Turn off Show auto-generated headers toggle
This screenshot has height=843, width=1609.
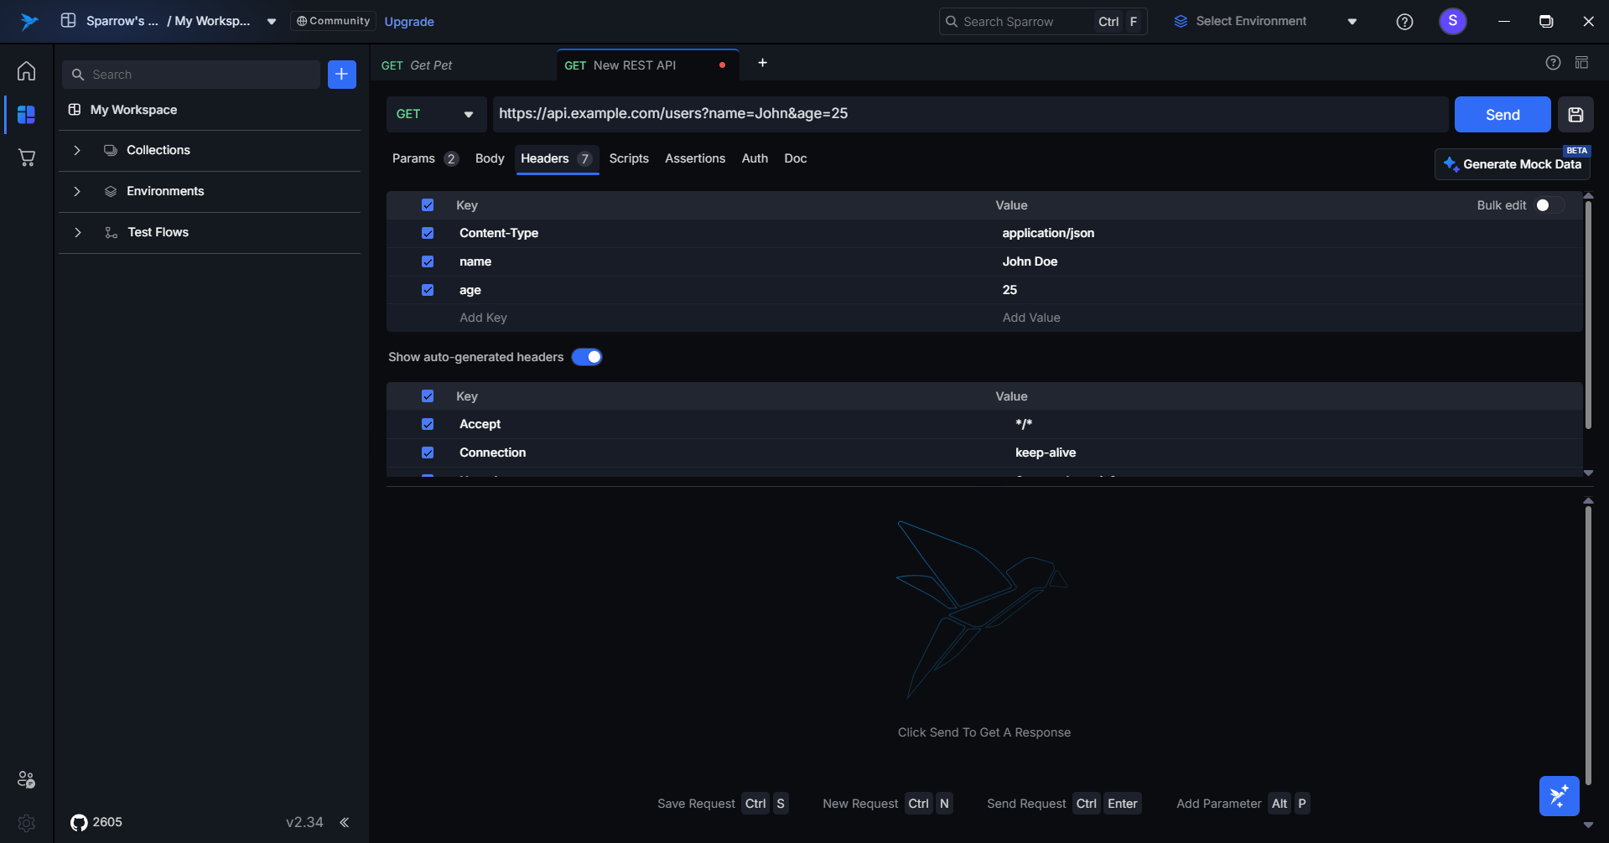[587, 357]
